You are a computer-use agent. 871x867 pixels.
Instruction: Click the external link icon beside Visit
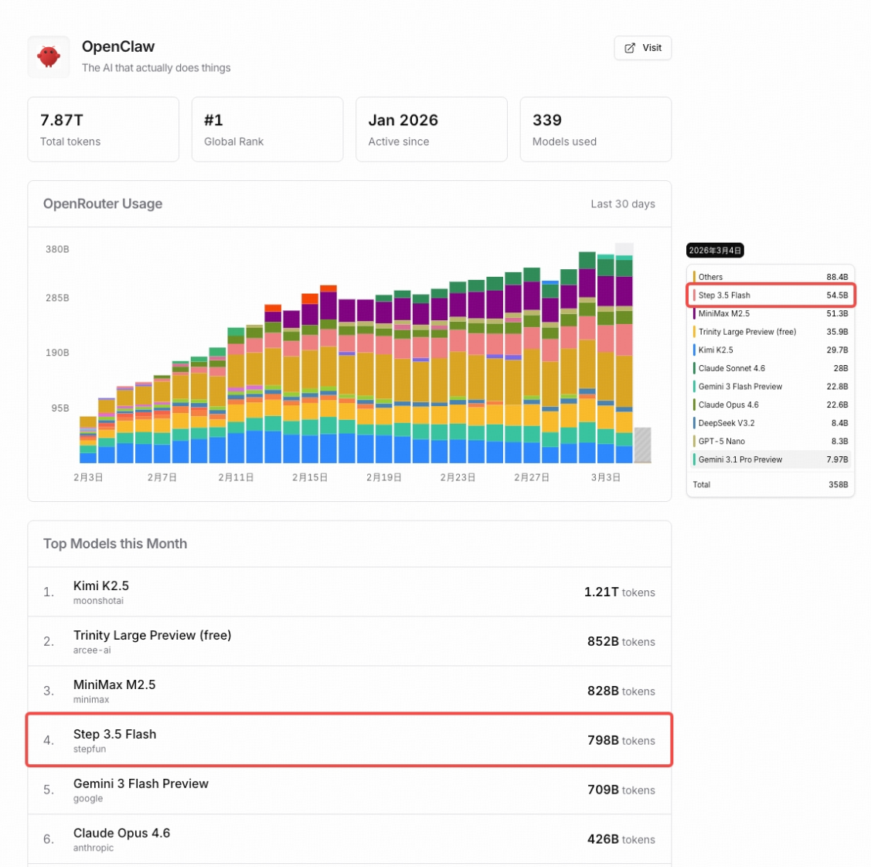click(x=630, y=48)
